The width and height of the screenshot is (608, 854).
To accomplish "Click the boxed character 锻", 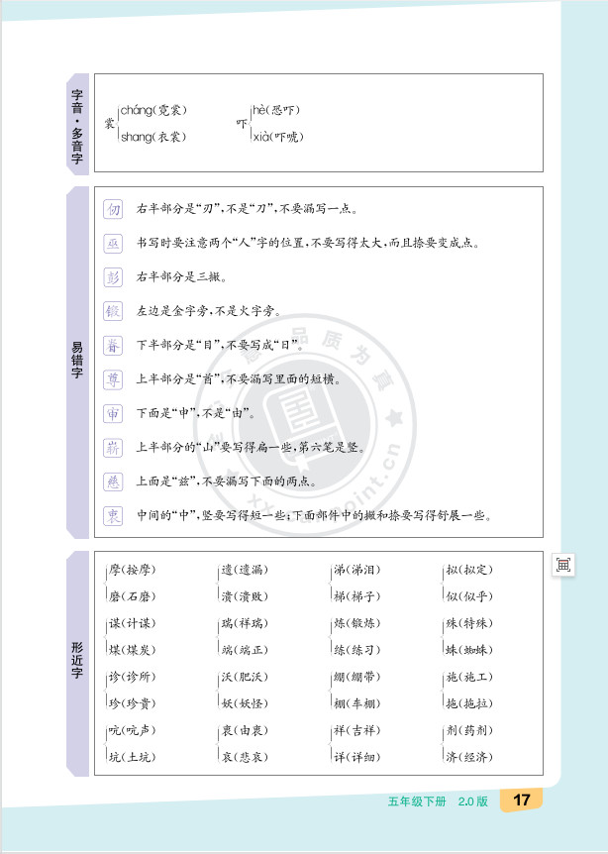I will (114, 312).
